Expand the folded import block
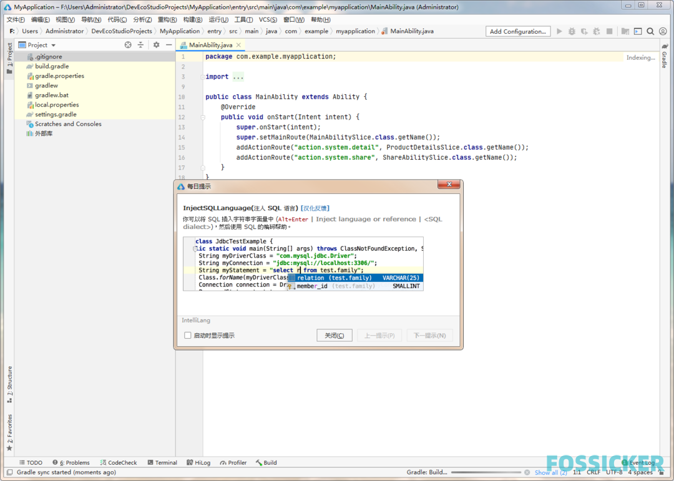The height and width of the screenshot is (481, 674). point(202,77)
